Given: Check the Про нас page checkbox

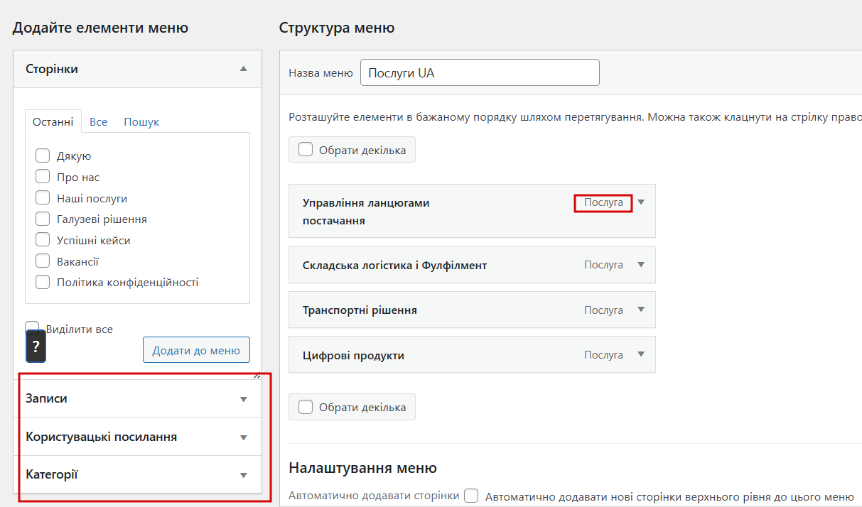Looking at the screenshot, I should (43, 178).
